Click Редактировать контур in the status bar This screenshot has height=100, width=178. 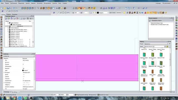(x=81, y=95)
